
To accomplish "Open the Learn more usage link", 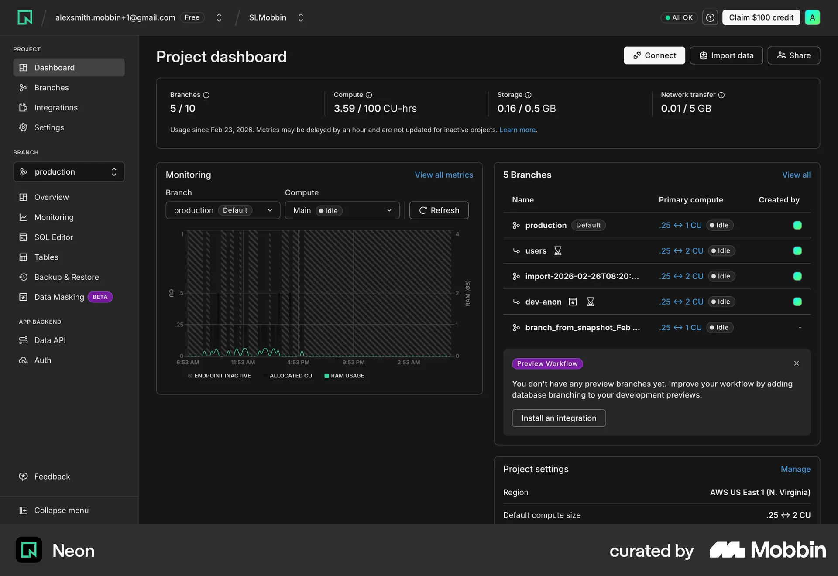I will point(517,130).
